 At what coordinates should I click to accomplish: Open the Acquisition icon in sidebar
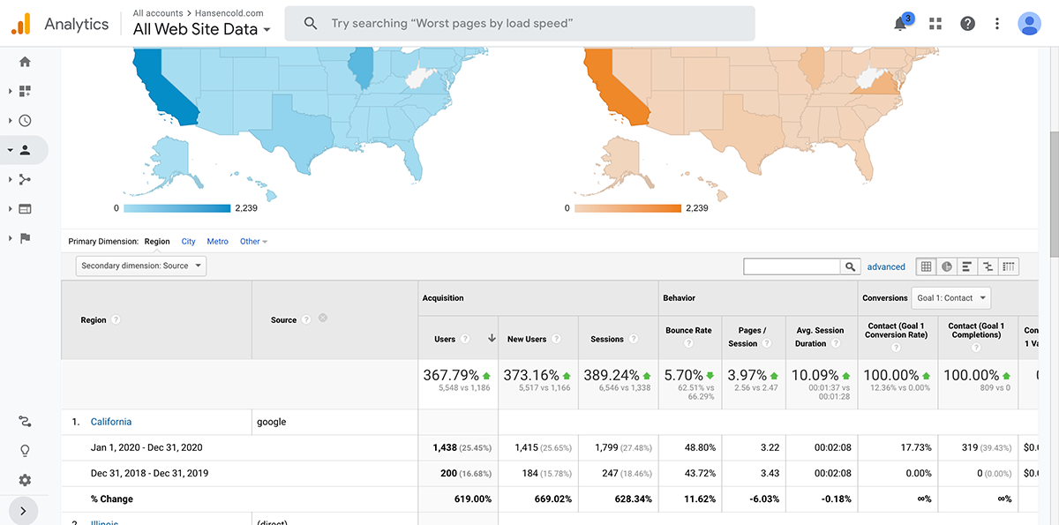click(x=25, y=179)
